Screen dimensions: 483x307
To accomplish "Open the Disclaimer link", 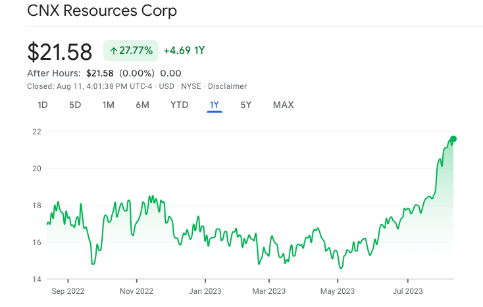I will (227, 86).
